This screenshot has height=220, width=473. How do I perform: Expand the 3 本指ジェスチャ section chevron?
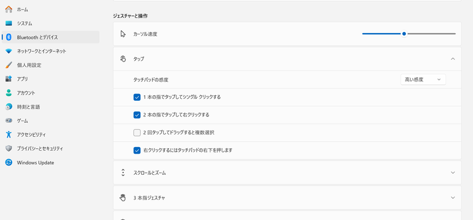click(452, 198)
